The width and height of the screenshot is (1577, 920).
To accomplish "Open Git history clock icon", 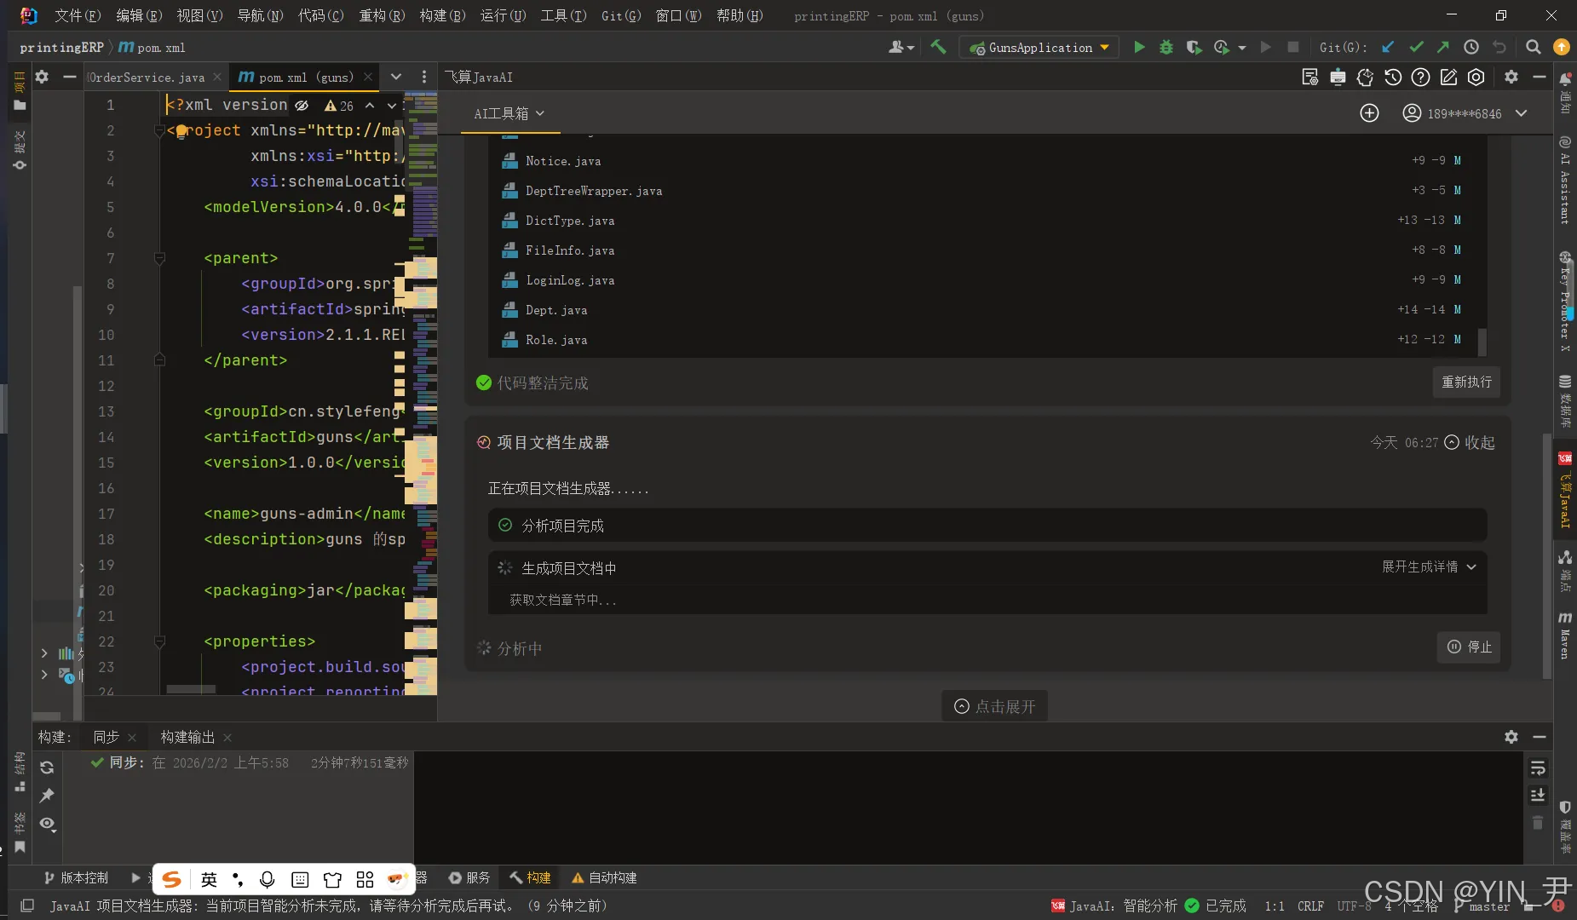I will point(1471,47).
